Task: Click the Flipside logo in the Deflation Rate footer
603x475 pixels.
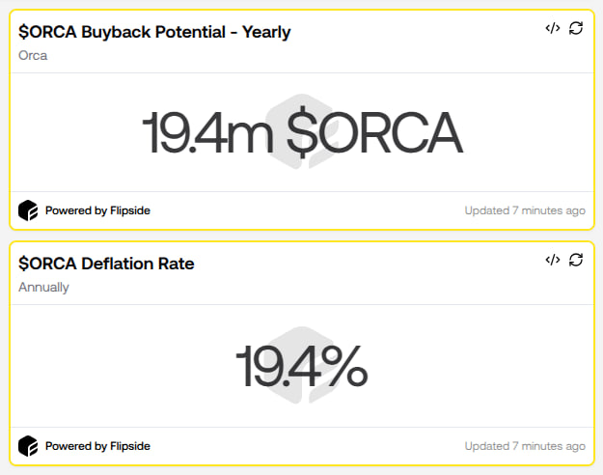Action: click(28, 446)
